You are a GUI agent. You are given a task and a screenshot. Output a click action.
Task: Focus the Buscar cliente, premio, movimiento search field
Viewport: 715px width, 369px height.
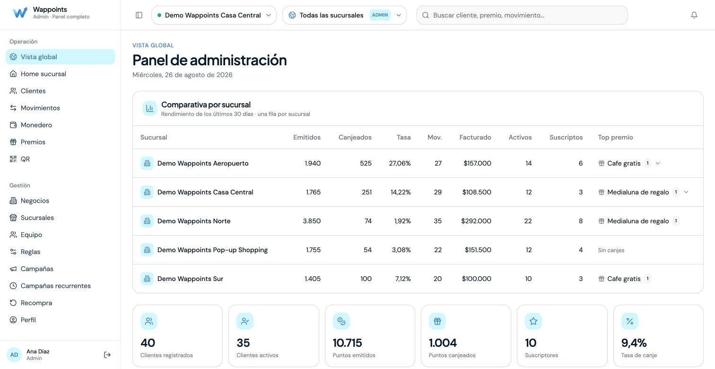coord(522,15)
